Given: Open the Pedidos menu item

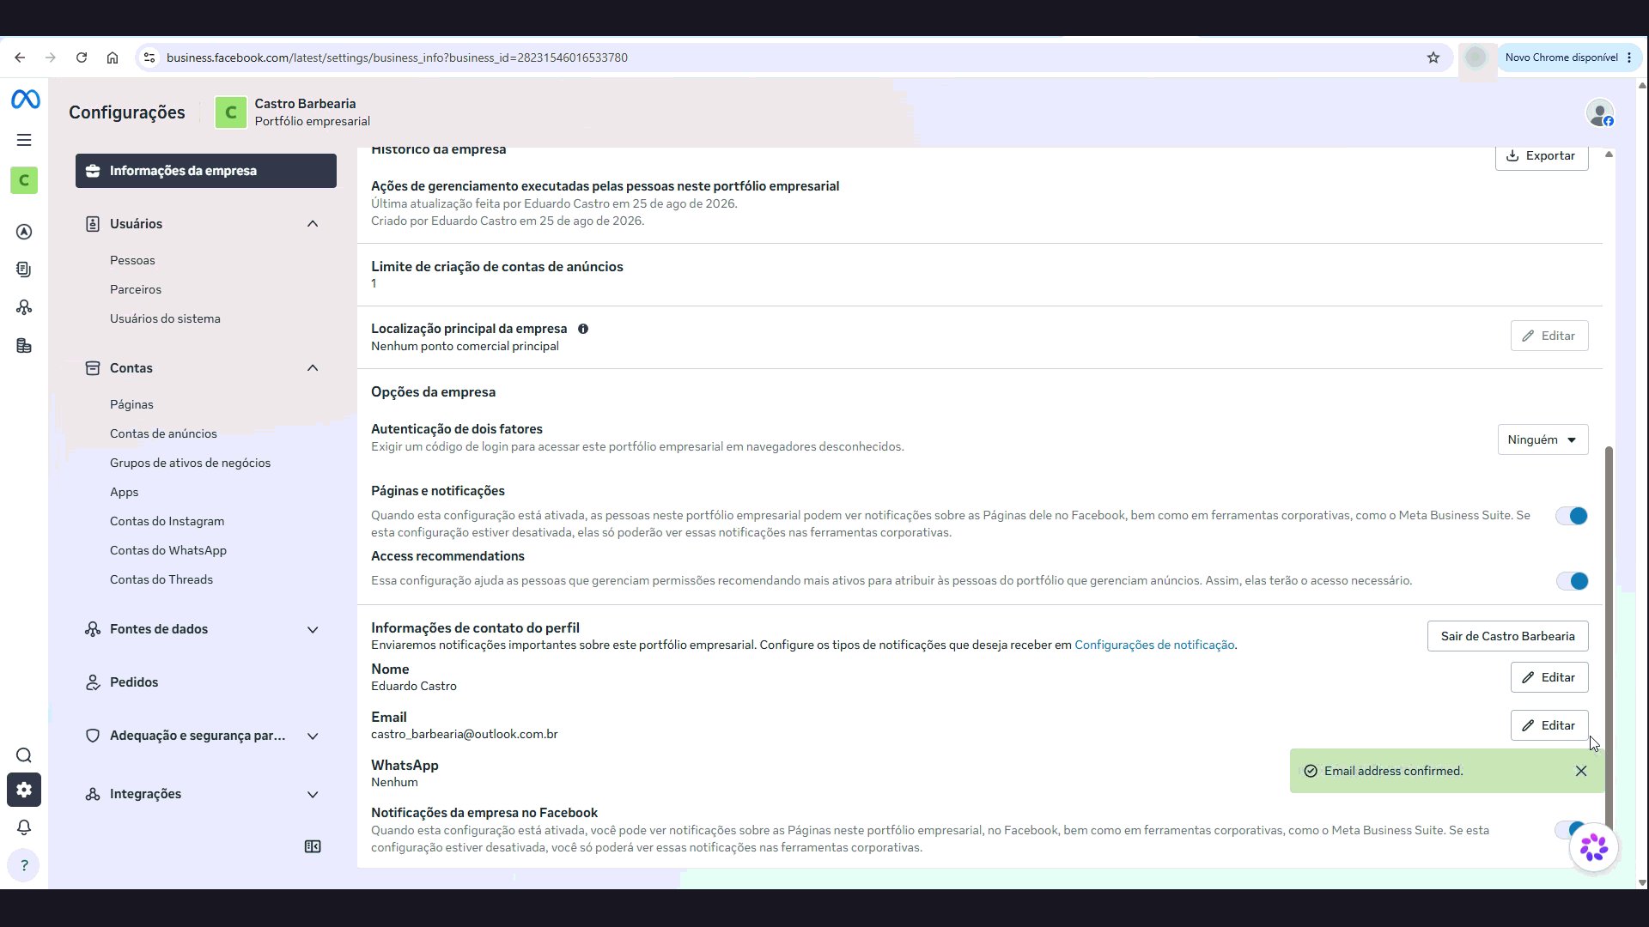Looking at the screenshot, I should pos(134,682).
